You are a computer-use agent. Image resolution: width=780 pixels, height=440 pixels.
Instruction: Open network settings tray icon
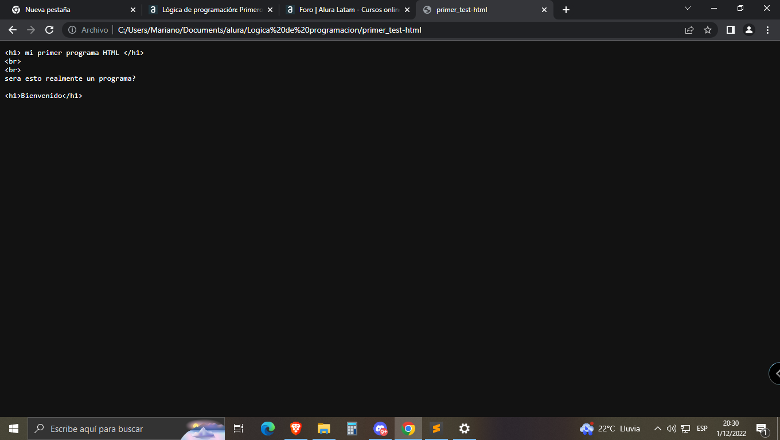click(685, 429)
